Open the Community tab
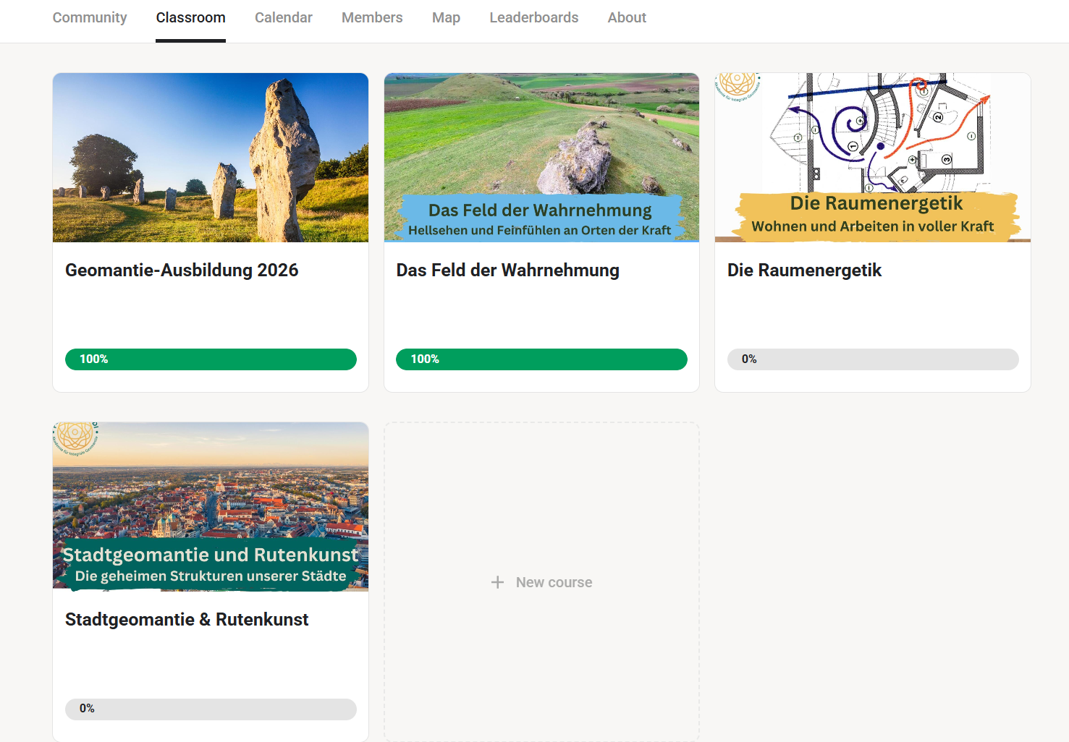 point(90,17)
